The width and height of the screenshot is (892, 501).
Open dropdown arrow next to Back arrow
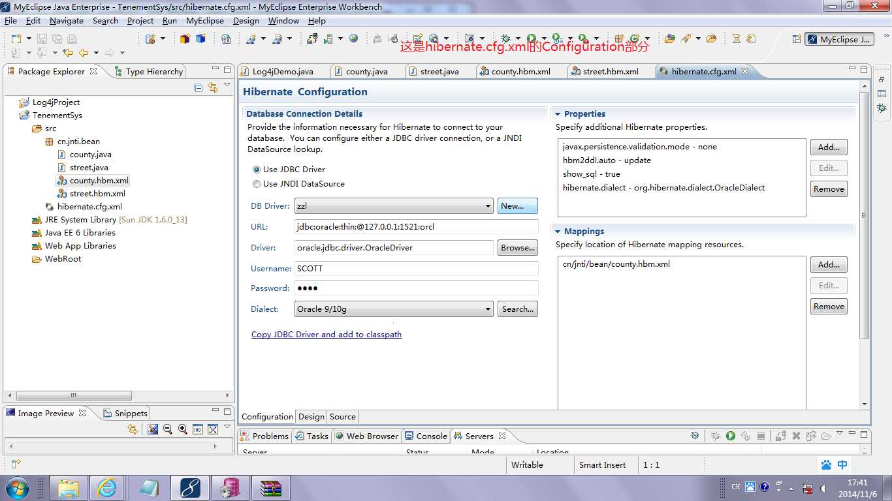pos(96,53)
